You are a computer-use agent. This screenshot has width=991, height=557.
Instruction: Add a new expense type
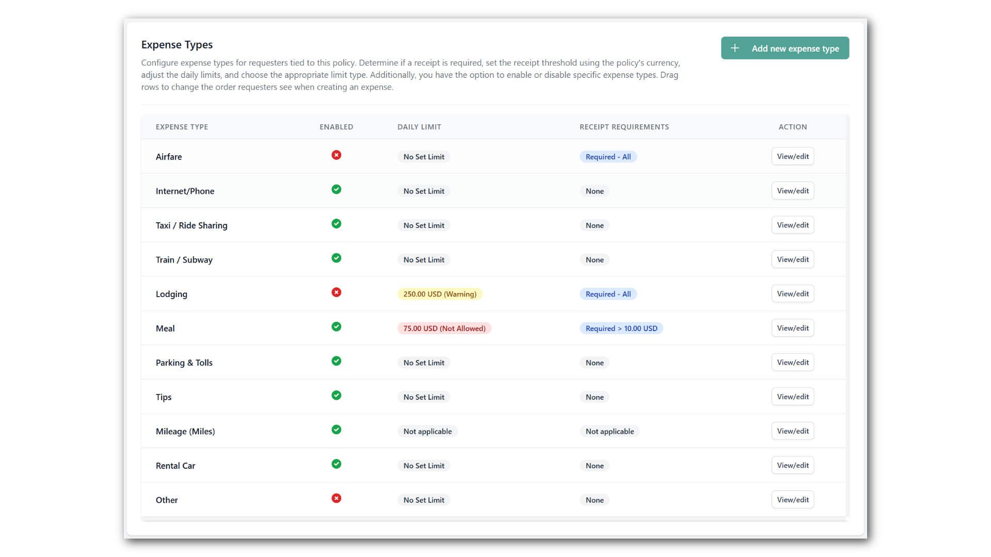(785, 48)
